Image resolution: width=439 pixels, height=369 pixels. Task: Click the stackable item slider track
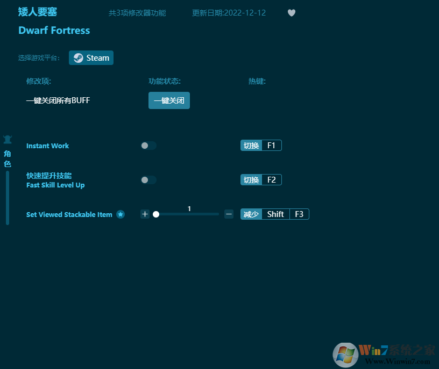point(187,214)
